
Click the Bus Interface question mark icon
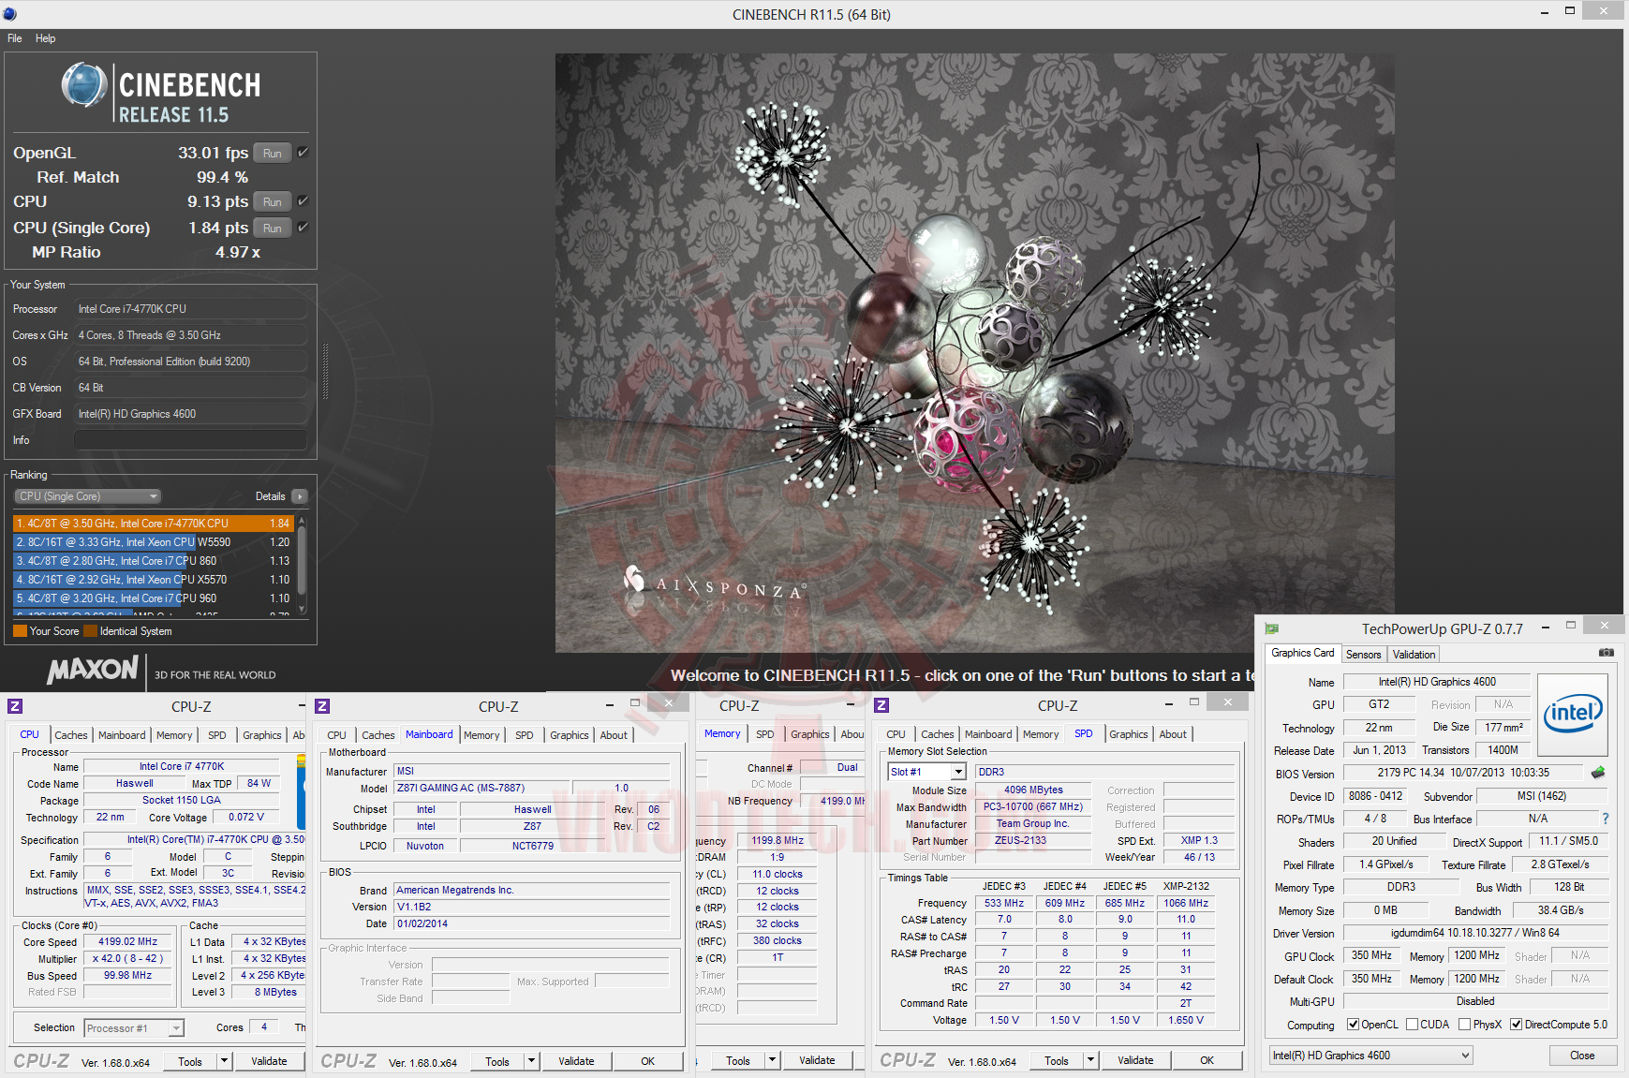pyautogui.click(x=1605, y=819)
